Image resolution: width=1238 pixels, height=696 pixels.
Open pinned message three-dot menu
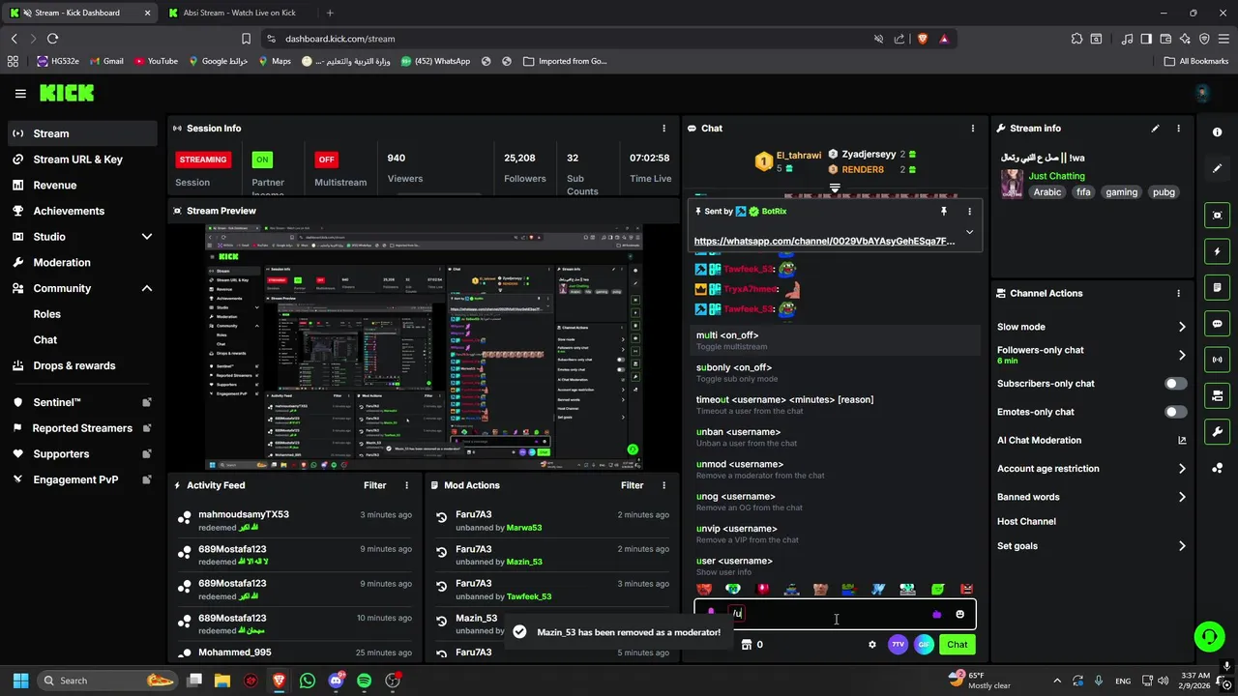[x=969, y=211]
